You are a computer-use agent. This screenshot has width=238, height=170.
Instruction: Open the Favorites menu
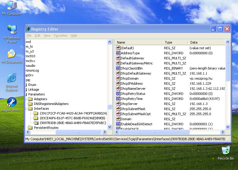tap(61, 35)
